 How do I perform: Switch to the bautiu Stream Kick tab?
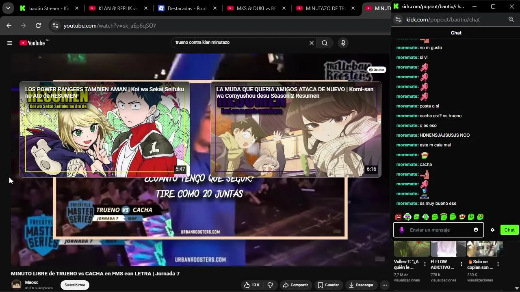tap(45, 8)
